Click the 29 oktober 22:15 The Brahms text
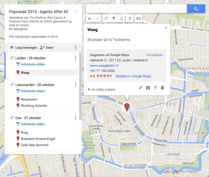 (109, 40)
